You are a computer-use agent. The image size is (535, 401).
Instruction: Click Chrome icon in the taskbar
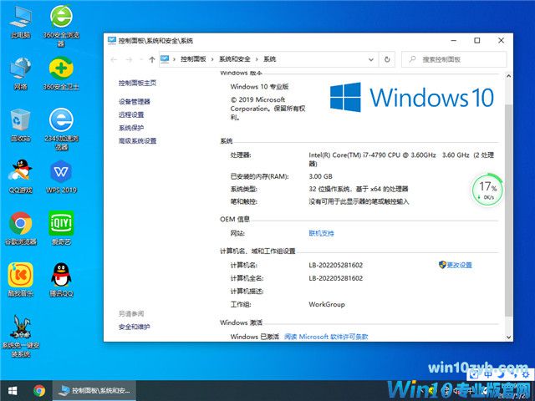pos(39,391)
